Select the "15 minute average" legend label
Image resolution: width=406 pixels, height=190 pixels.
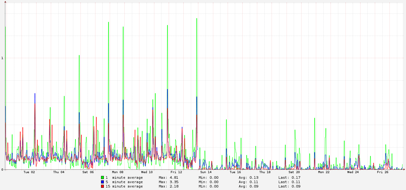point(124,186)
